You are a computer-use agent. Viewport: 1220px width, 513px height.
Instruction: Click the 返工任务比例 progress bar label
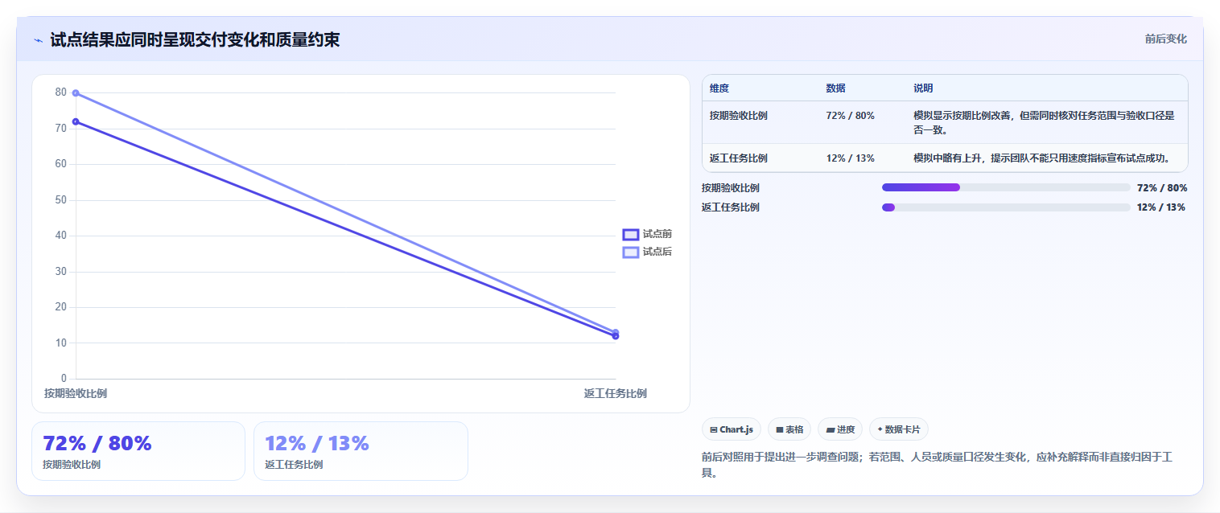(x=730, y=207)
